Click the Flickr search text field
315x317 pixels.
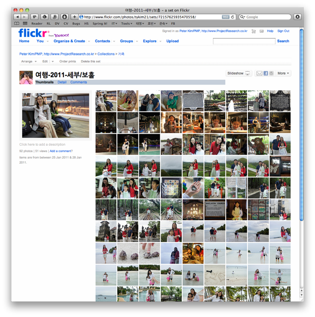[244, 41]
